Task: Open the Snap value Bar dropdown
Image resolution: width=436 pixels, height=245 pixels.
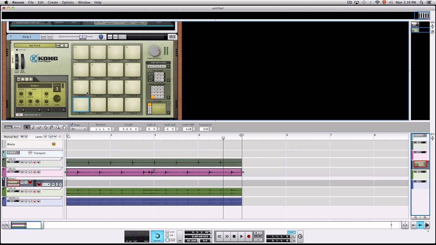Action: click(x=78, y=129)
